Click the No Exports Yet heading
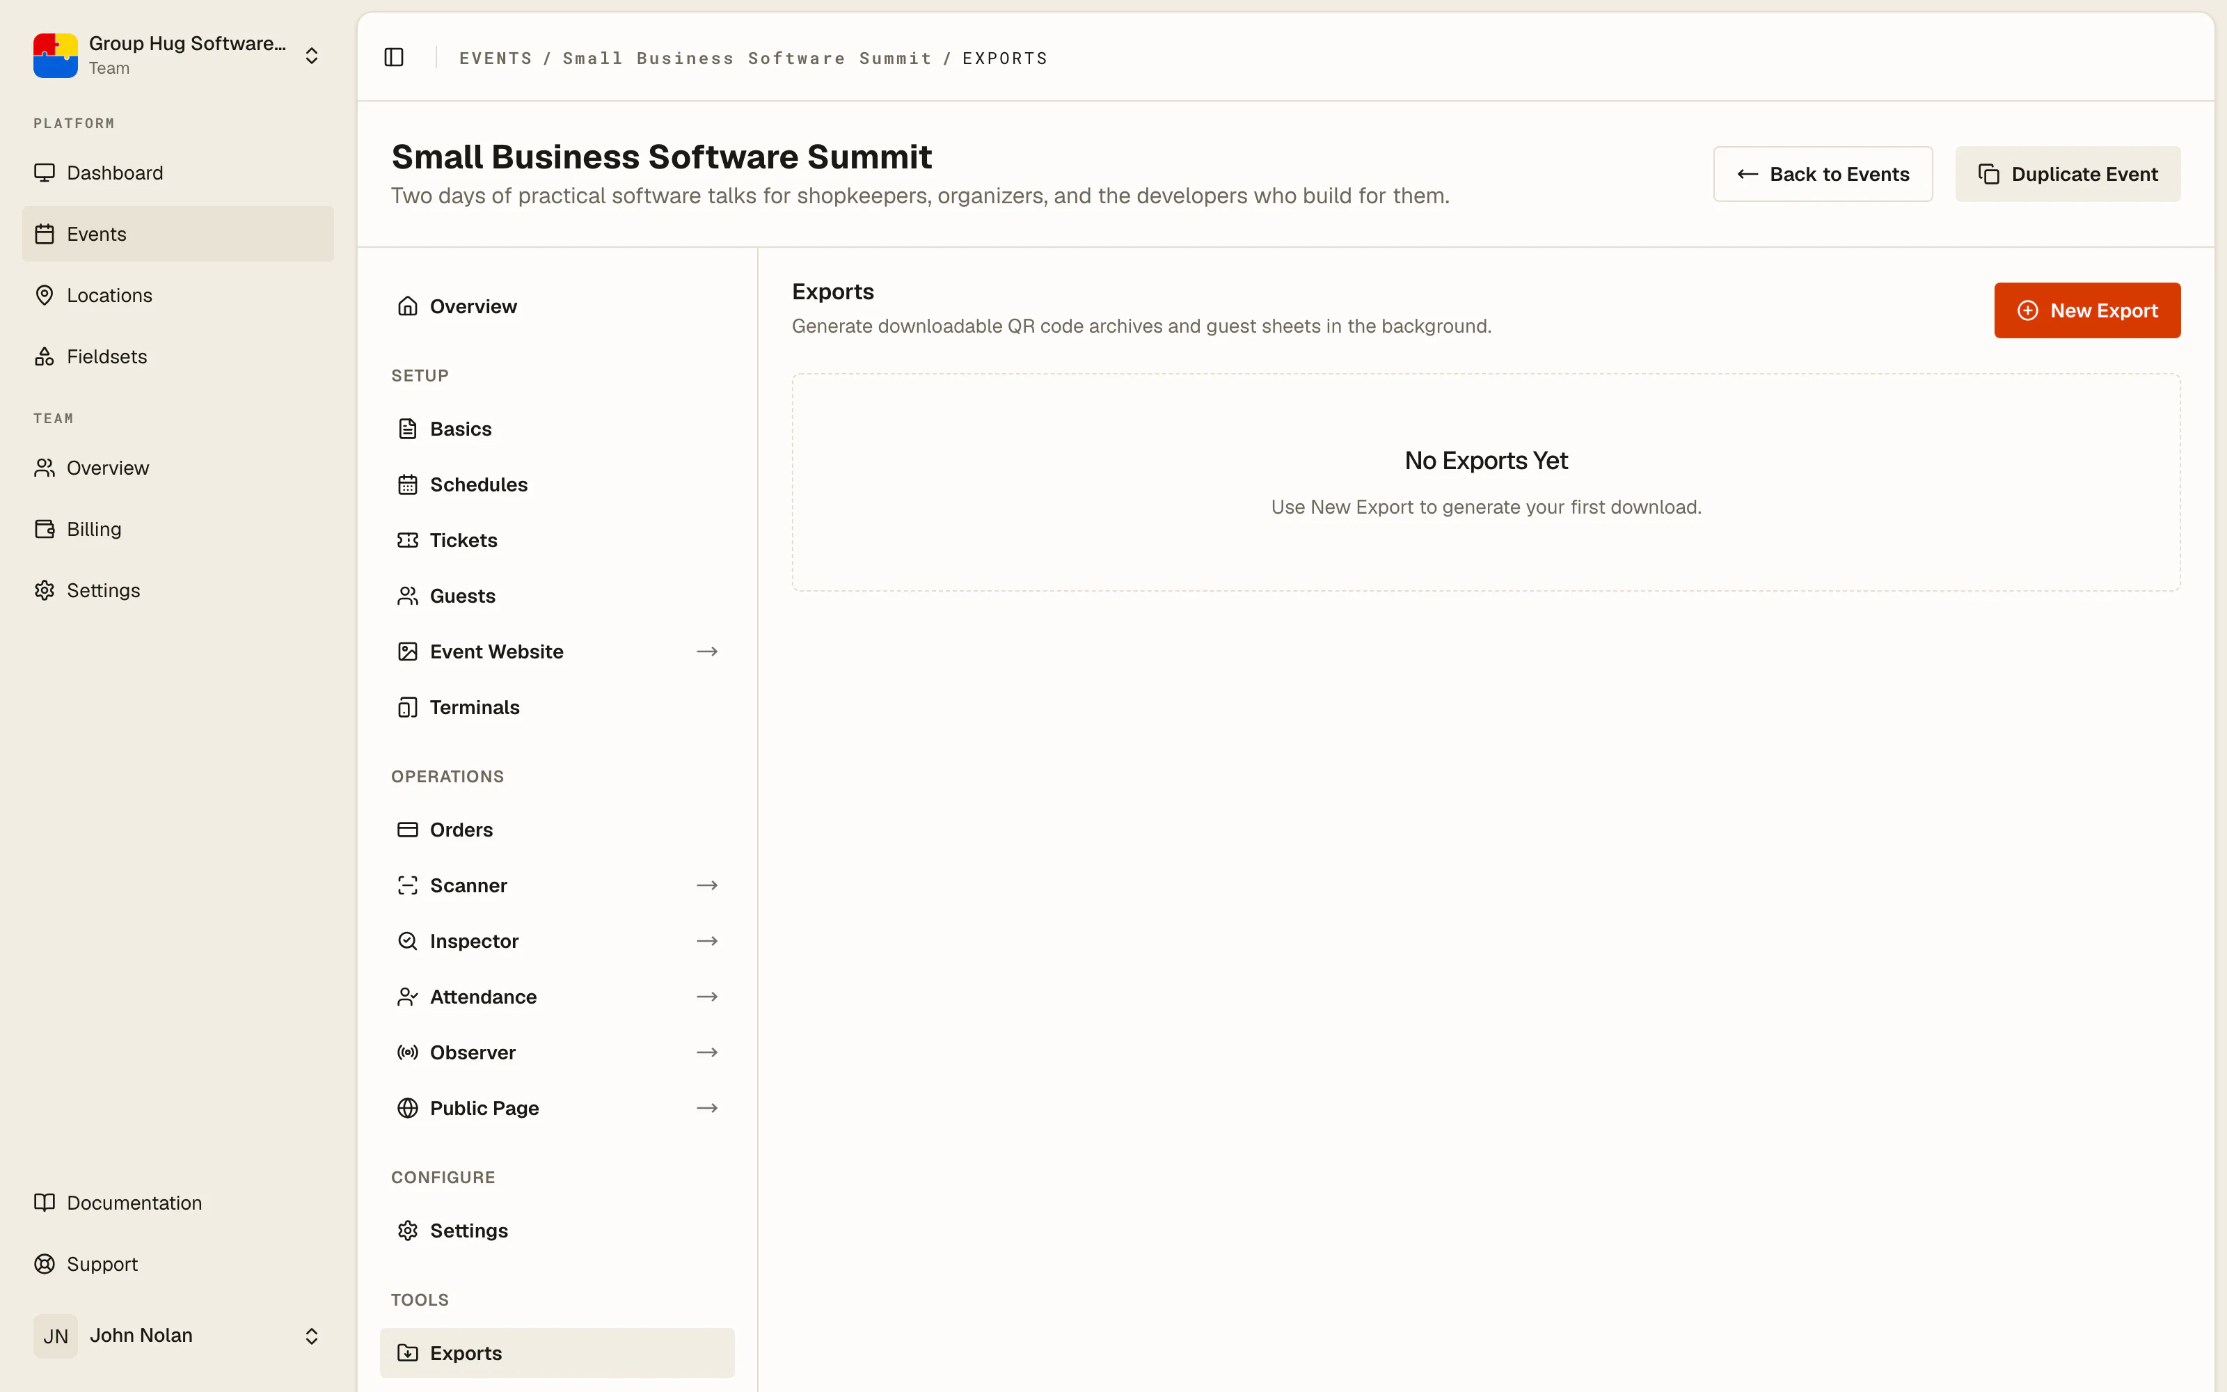 click(x=1485, y=460)
